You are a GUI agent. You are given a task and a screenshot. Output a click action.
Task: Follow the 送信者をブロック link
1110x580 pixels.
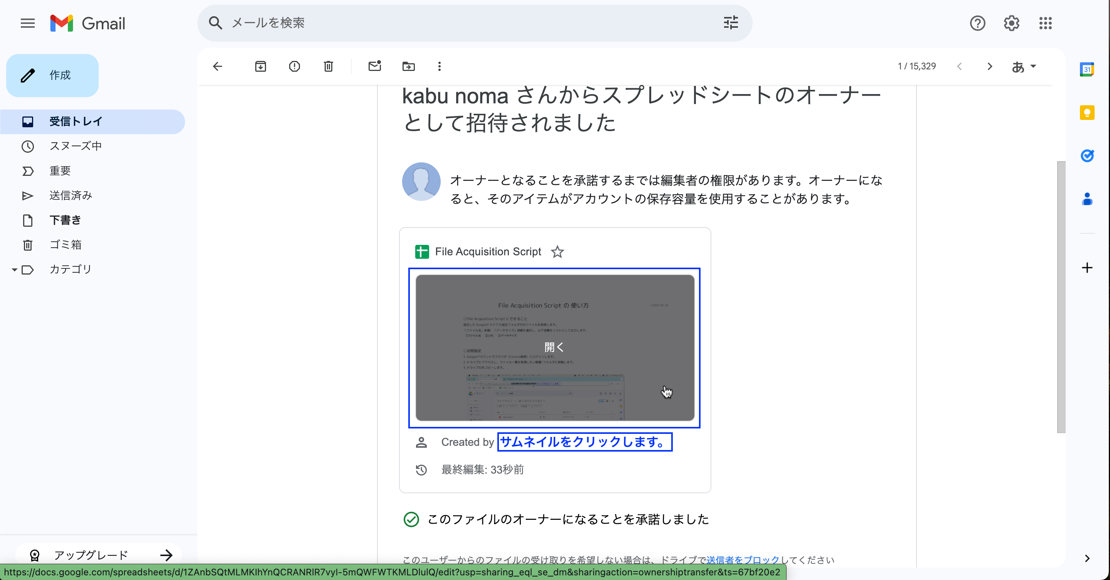[743, 559]
